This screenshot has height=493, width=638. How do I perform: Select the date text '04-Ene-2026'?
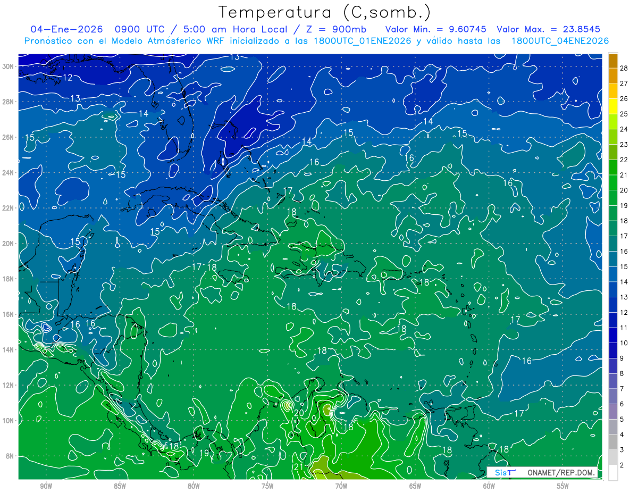(x=67, y=29)
